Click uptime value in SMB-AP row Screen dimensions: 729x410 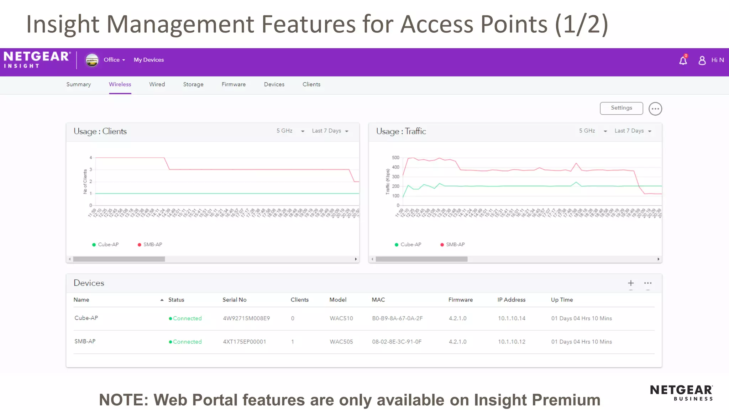[582, 342]
